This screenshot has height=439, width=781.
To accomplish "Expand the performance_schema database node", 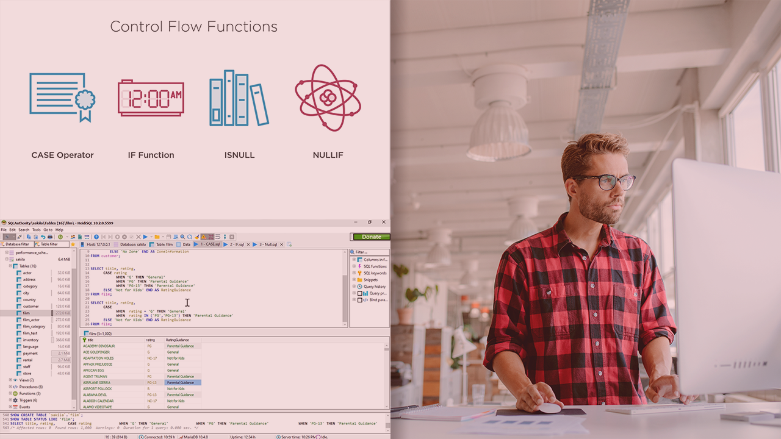I will click(7, 252).
